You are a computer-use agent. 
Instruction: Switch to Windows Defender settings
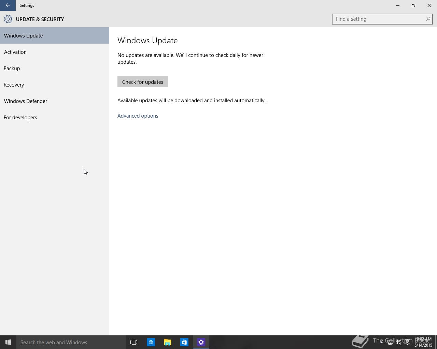coord(55,101)
